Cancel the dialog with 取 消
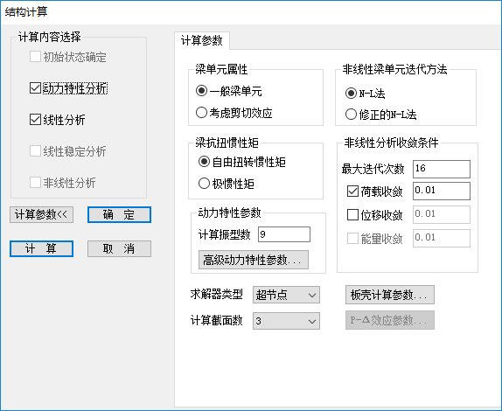 click(119, 248)
